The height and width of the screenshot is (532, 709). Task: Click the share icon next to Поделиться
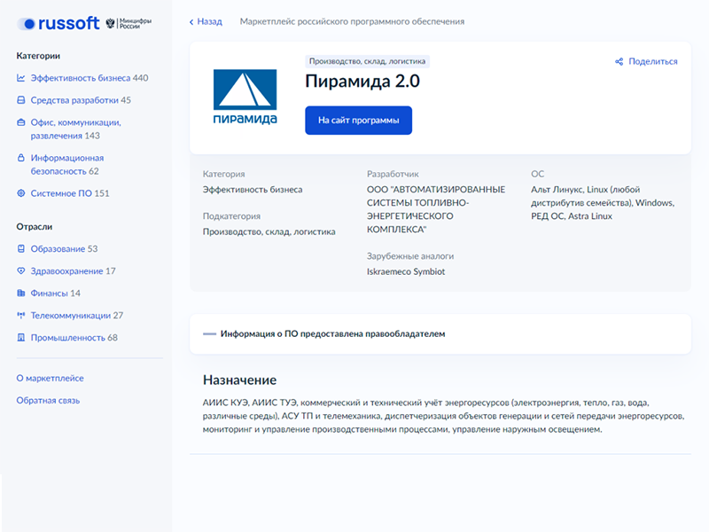pos(619,61)
